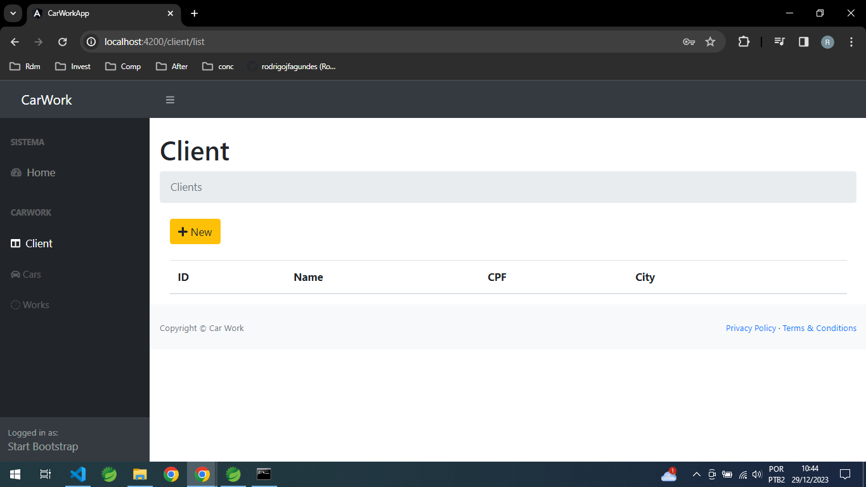The width and height of the screenshot is (866, 487).
Task: Open the terminal window on taskbar
Action: pos(264,474)
